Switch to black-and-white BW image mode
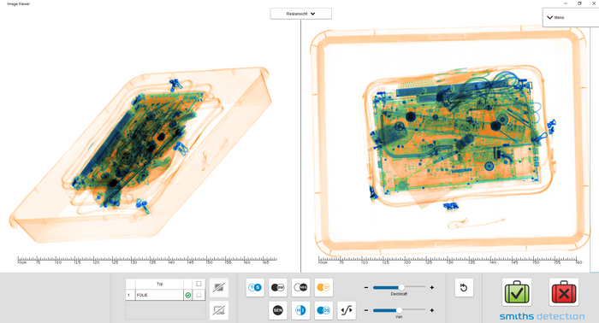The width and height of the screenshot is (599, 323). (x=278, y=287)
